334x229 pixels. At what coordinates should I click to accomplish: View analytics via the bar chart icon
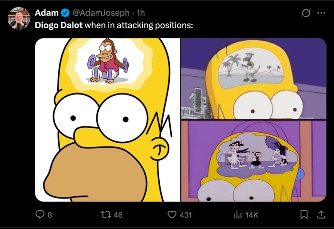click(x=238, y=215)
